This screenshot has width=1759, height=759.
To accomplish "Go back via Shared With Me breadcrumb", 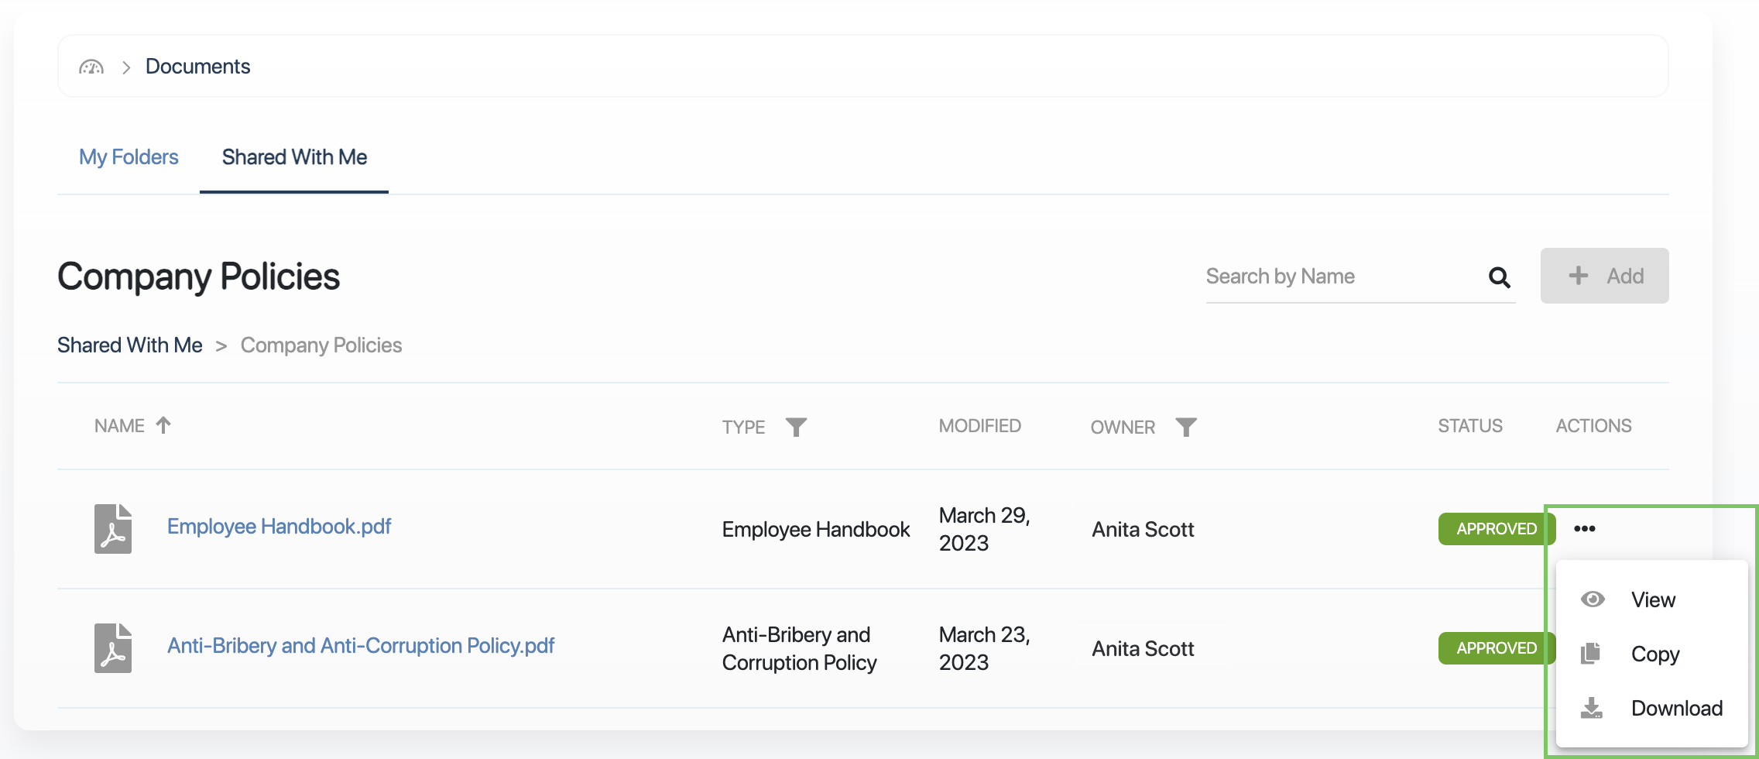I will point(130,345).
